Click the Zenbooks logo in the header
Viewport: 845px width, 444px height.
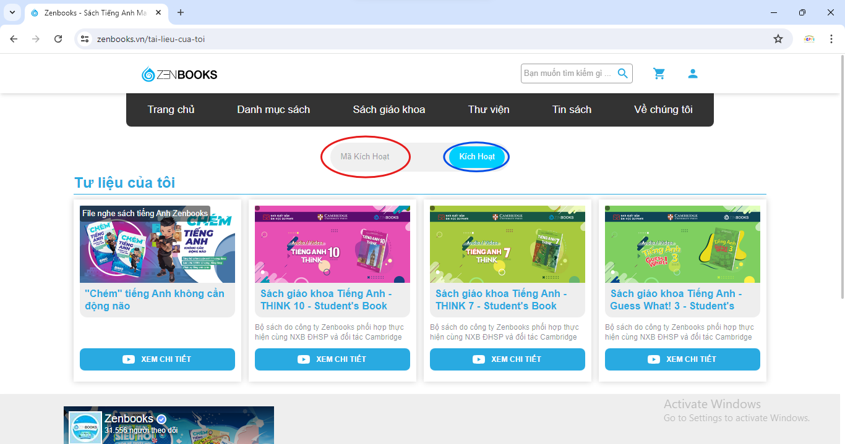pos(179,75)
